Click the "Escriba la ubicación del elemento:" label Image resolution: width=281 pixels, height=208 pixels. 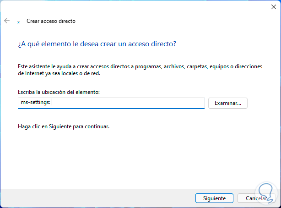click(59, 93)
